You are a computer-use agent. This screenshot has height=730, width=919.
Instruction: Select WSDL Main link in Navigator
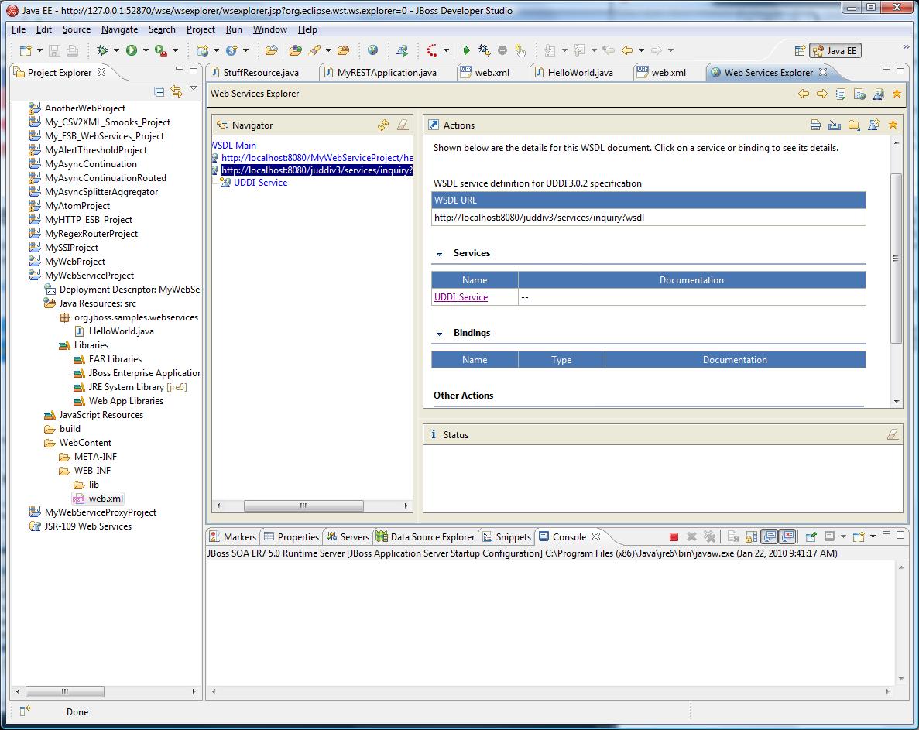(234, 145)
